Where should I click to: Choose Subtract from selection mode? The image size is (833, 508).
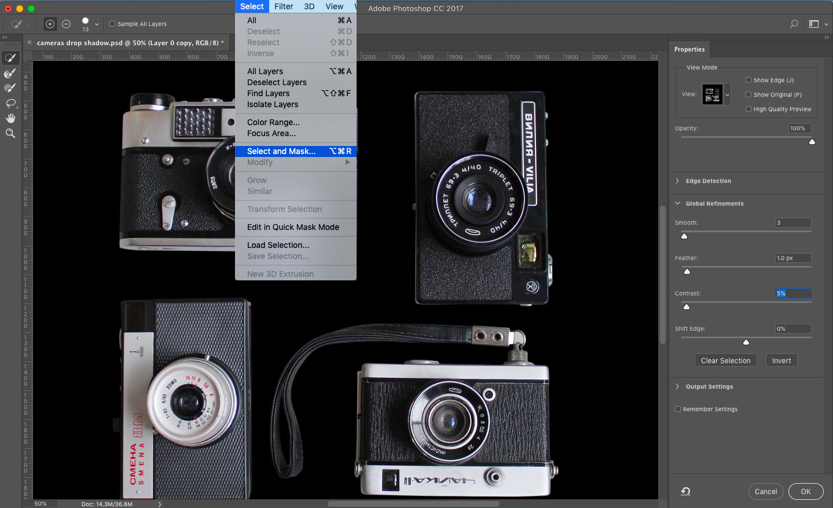[x=67, y=24]
